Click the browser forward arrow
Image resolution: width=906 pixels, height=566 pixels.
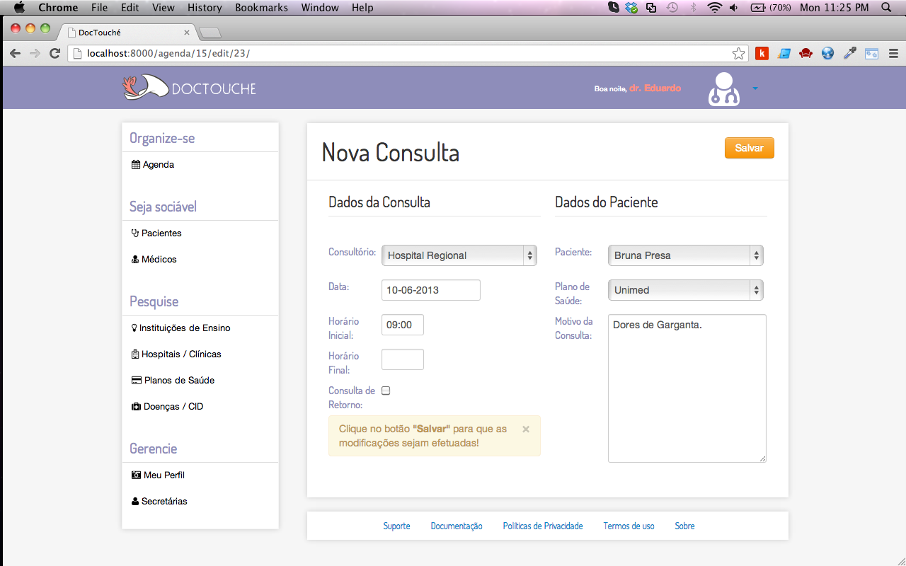click(35, 53)
